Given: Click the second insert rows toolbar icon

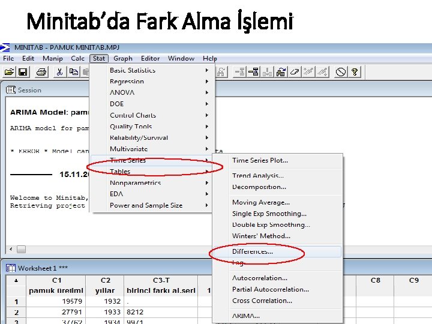Looking at the screenshot, I should point(253,72).
